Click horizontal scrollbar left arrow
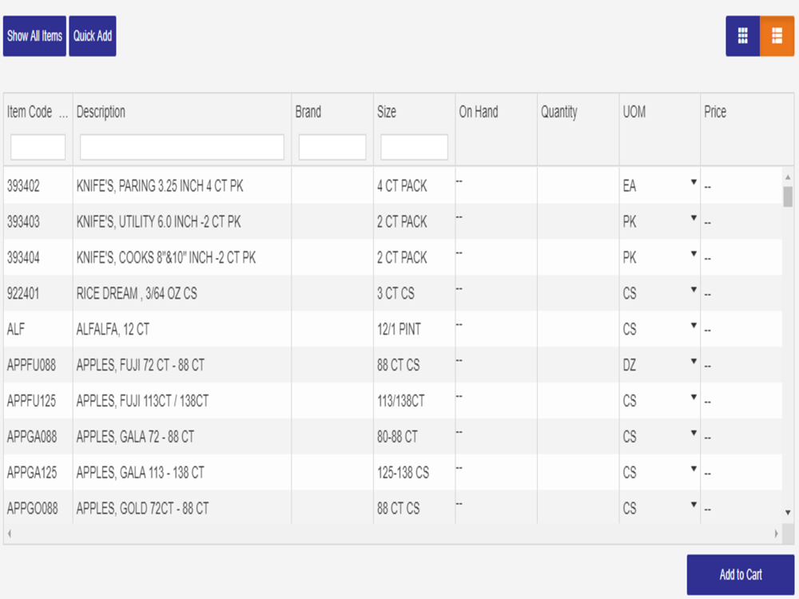Image resolution: width=799 pixels, height=599 pixels. tap(10, 534)
